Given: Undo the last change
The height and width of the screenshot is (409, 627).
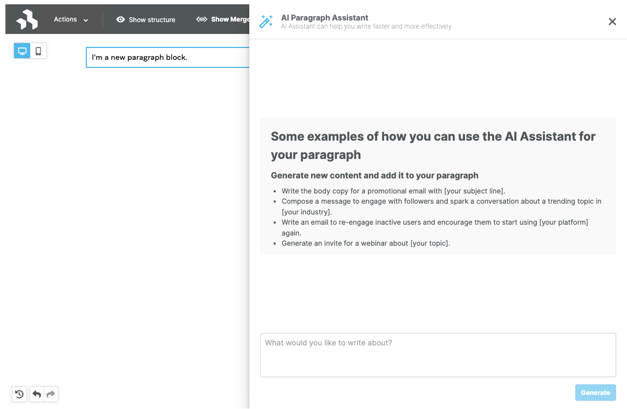Looking at the screenshot, I should coord(37,394).
